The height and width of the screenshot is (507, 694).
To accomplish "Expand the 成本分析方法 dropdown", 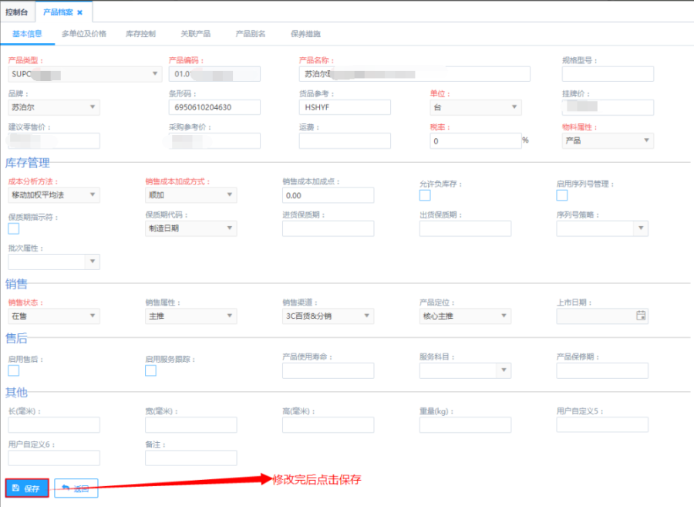I will pos(53,195).
